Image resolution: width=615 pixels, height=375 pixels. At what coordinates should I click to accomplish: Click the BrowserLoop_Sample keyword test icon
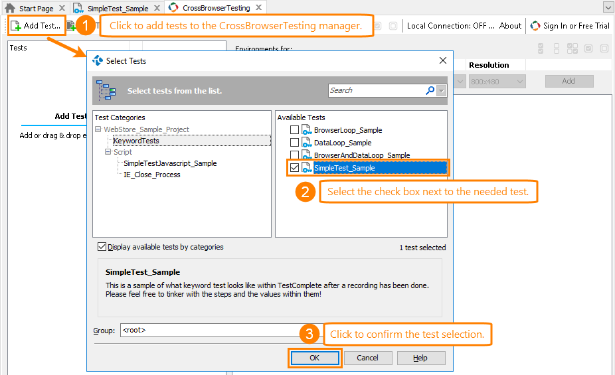306,129
